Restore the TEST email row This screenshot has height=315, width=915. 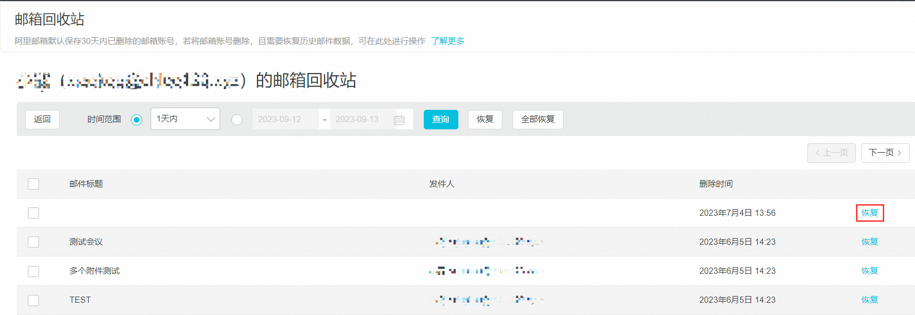(870, 300)
